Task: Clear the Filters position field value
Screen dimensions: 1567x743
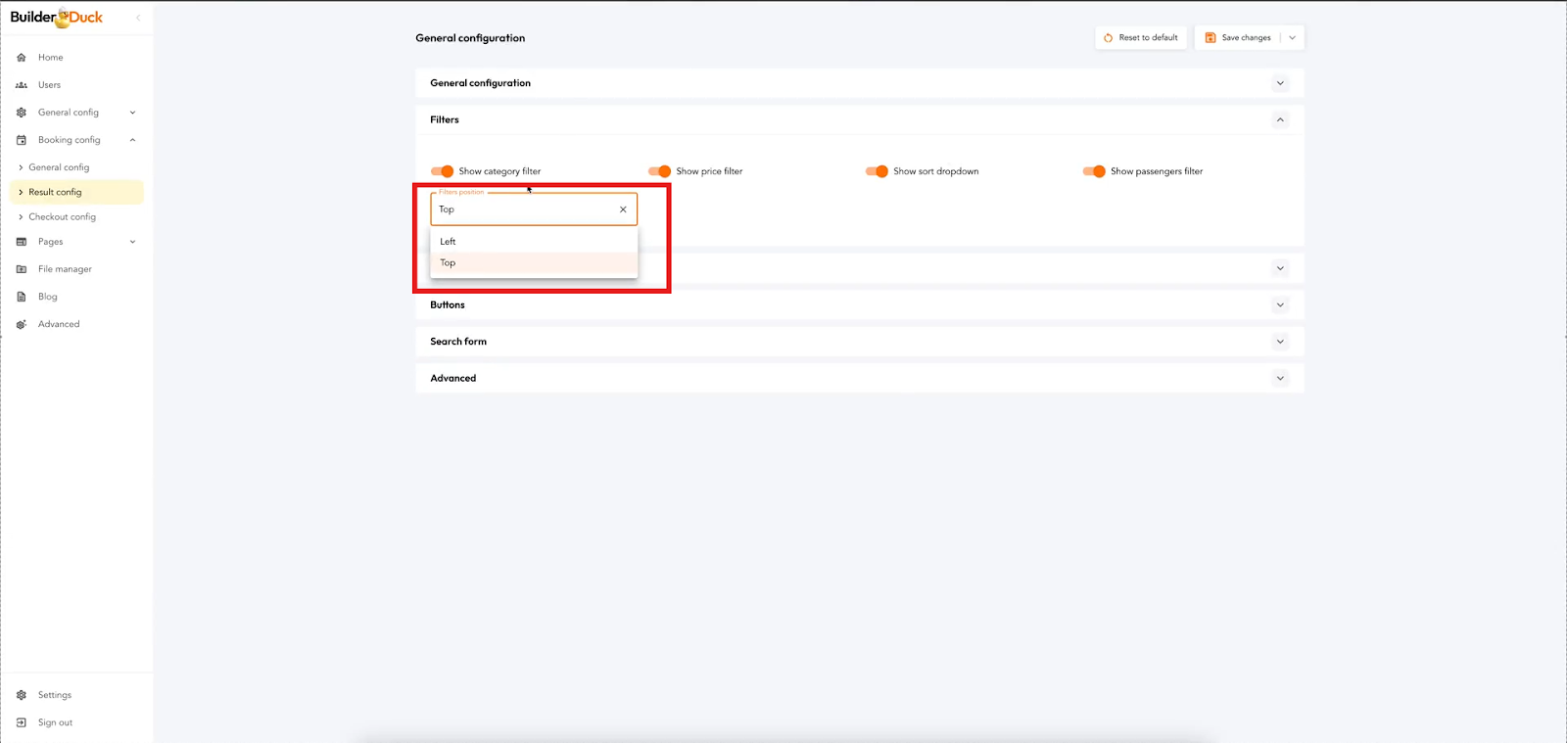Action: pyautogui.click(x=623, y=209)
